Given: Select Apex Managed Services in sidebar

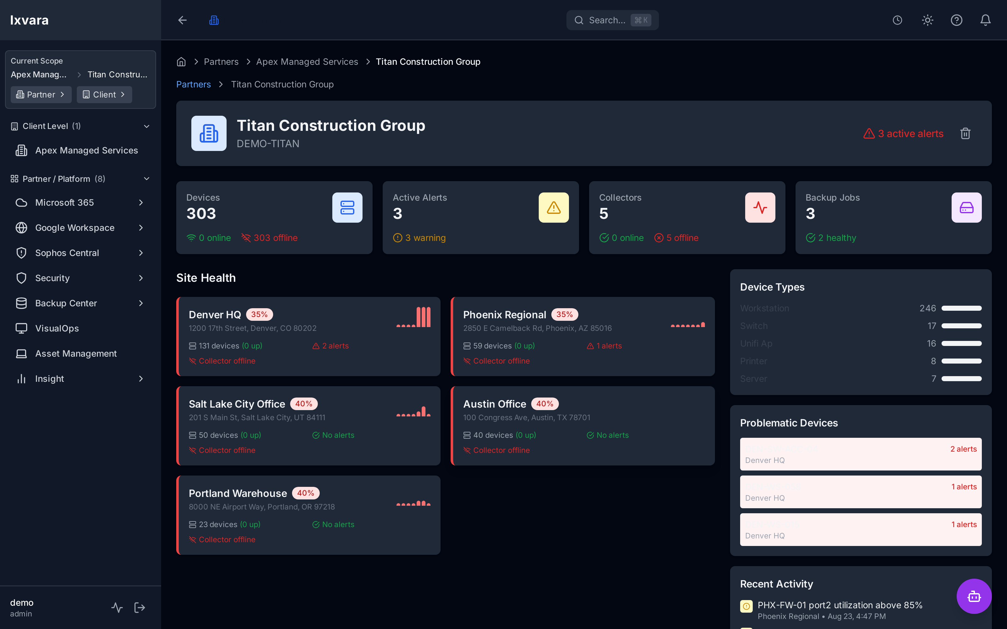Looking at the screenshot, I should tap(80, 150).
